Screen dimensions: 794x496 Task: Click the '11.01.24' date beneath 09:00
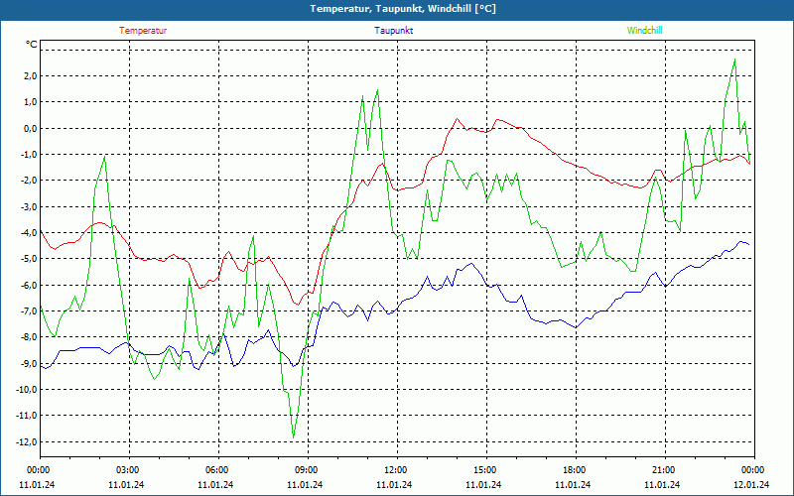click(x=305, y=485)
